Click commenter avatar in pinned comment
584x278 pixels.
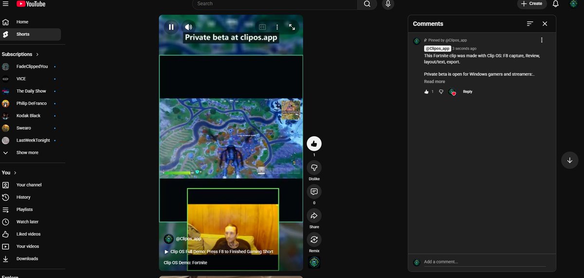click(417, 41)
